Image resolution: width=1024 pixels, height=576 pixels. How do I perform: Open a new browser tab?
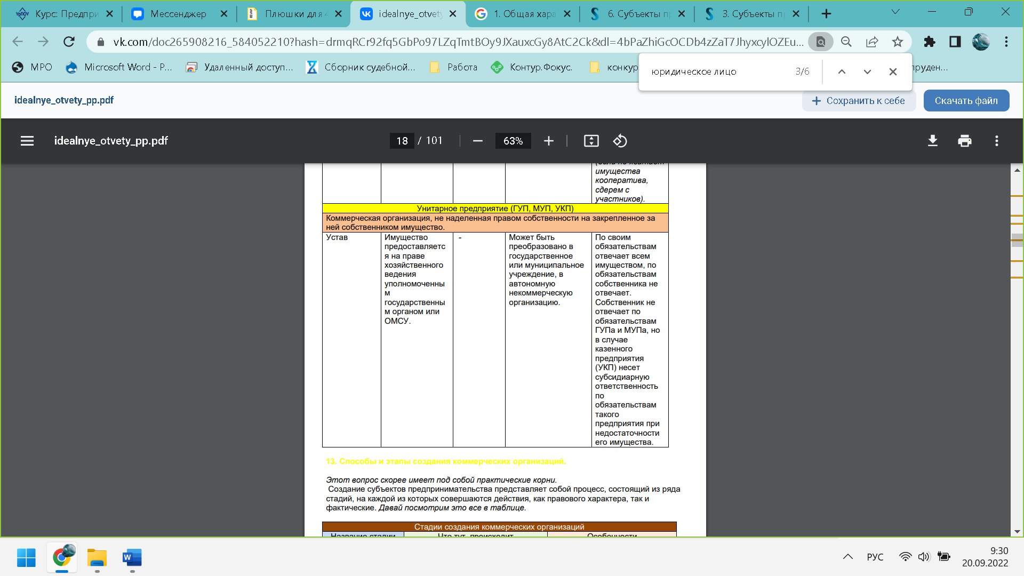click(826, 14)
